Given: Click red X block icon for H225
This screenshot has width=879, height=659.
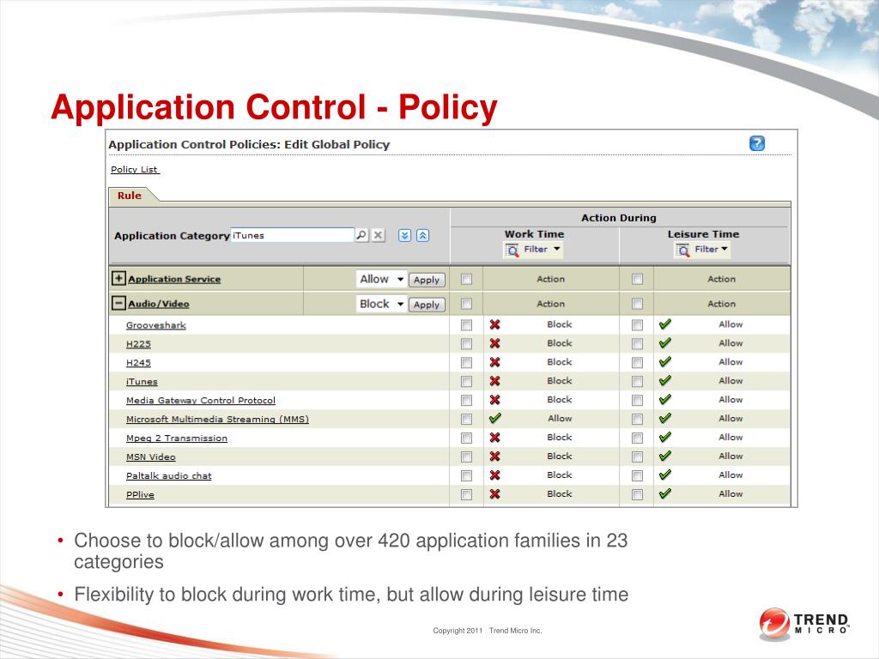Looking at the screenshot, I should pos(494,343).
